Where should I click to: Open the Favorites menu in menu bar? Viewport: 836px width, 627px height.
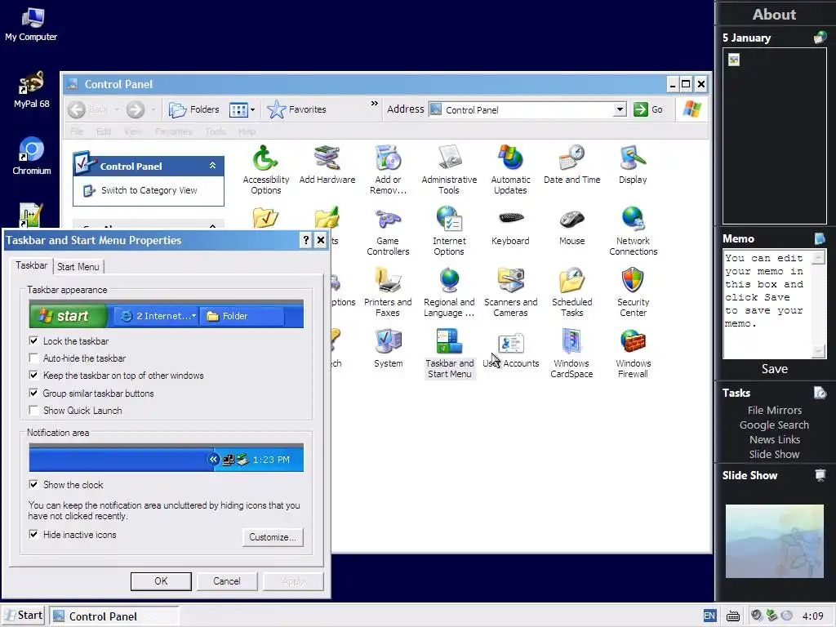coord(174,131)
